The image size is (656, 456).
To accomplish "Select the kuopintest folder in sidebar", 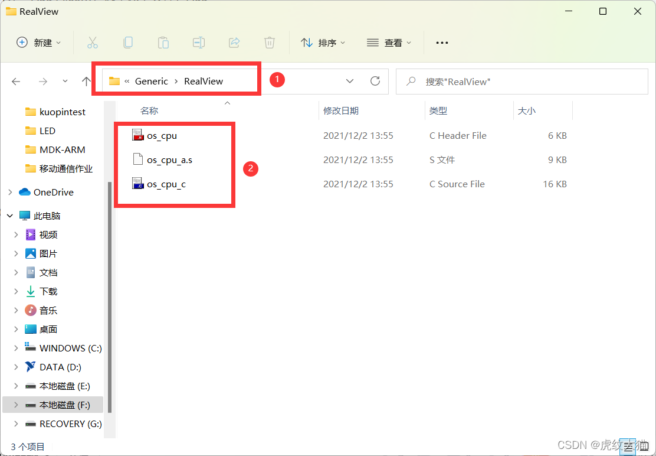I will (55, 112).
